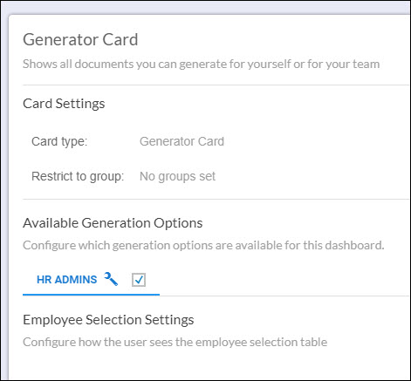
Task: Click the wrench icon beside HR ADMINS
Action: pos(111,279)
